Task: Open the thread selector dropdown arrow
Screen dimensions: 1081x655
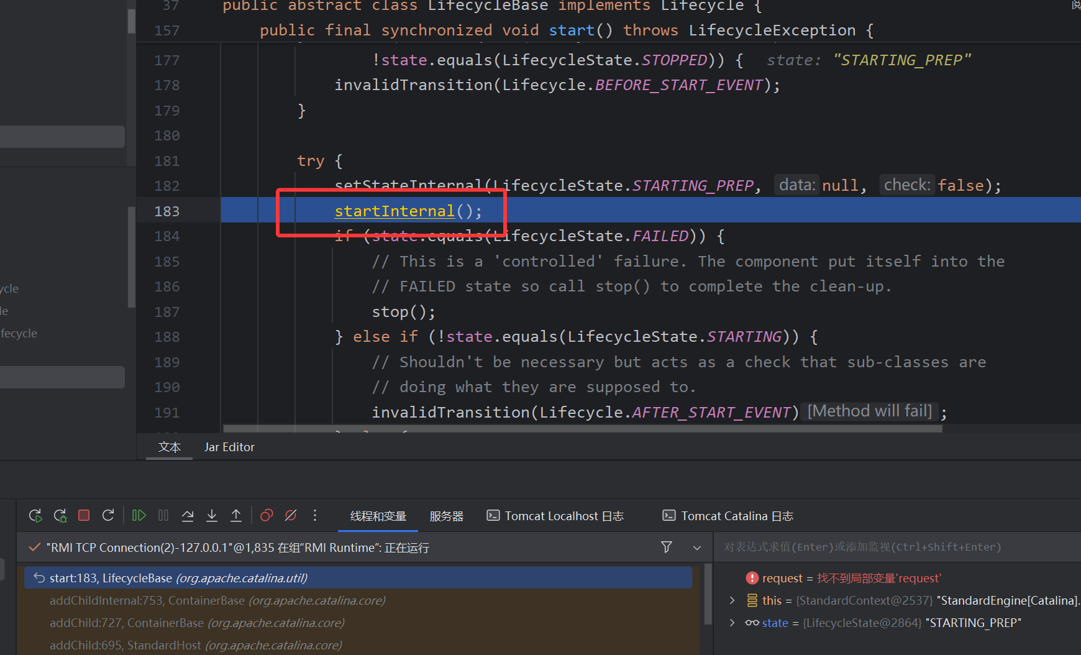Action: point(696,547)
